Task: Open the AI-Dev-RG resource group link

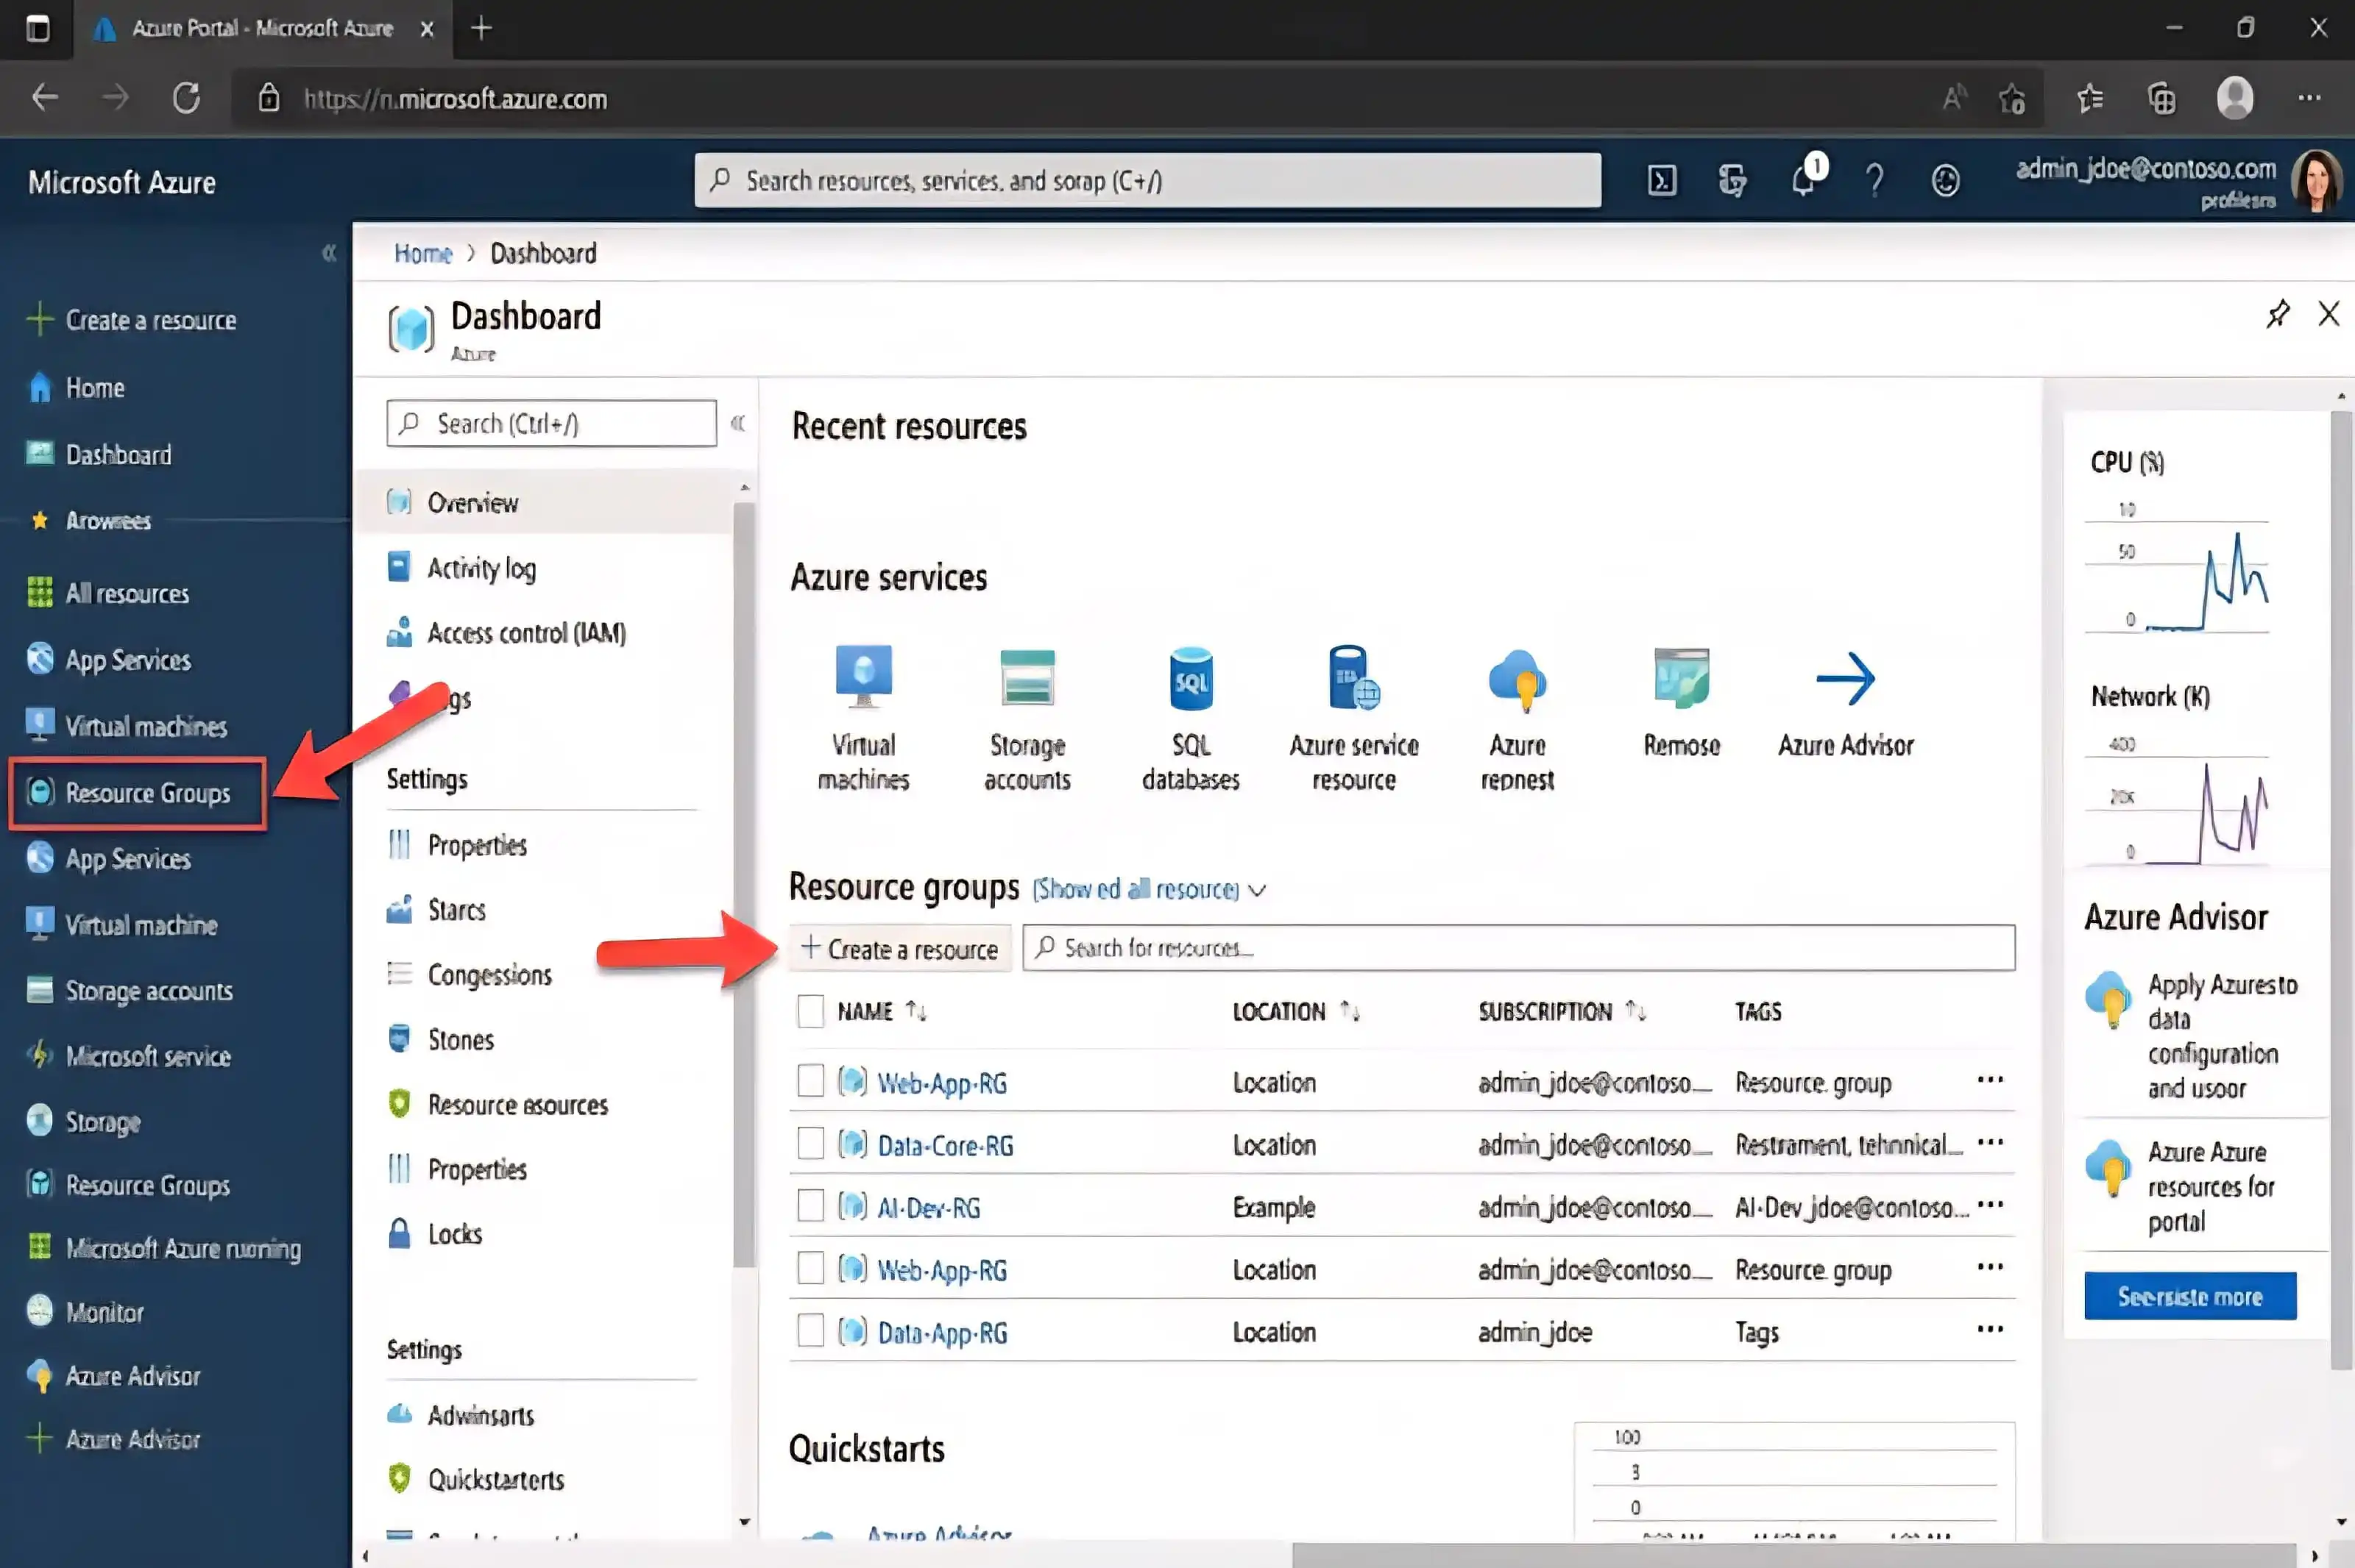Action: (x=929, y=1207)
